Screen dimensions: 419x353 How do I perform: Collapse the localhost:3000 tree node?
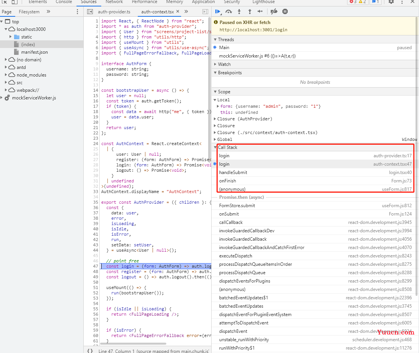[6, 29]
